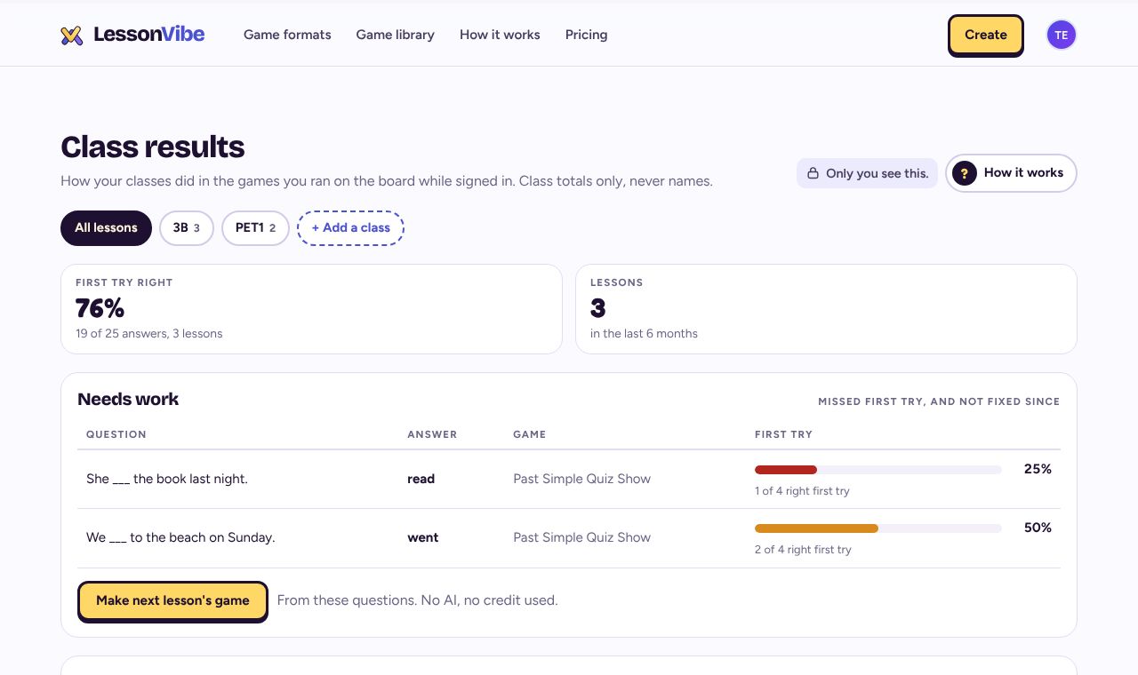Open the How it works navigation link

coord(500,35)
